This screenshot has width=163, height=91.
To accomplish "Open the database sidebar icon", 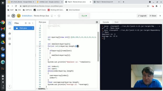I will pos(10,39).
